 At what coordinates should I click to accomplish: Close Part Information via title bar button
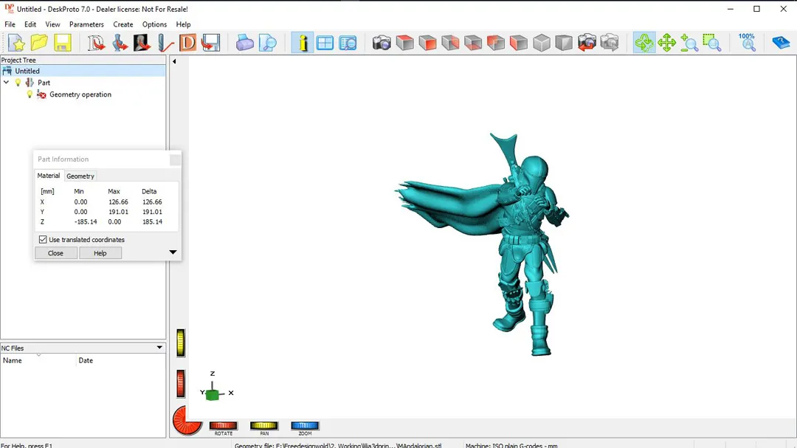point(175,159)
